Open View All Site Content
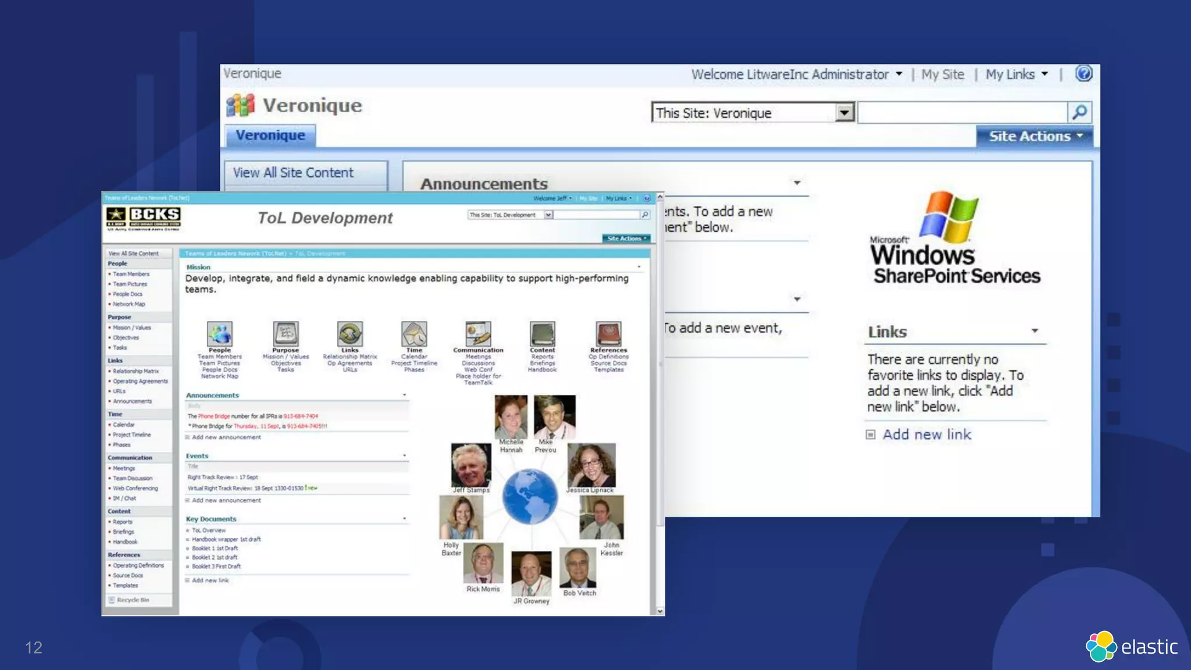This screenshot has width=1191, height=670. click(x=293, y=173)
